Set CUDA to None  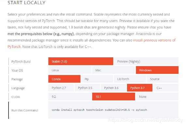(157, 97)
